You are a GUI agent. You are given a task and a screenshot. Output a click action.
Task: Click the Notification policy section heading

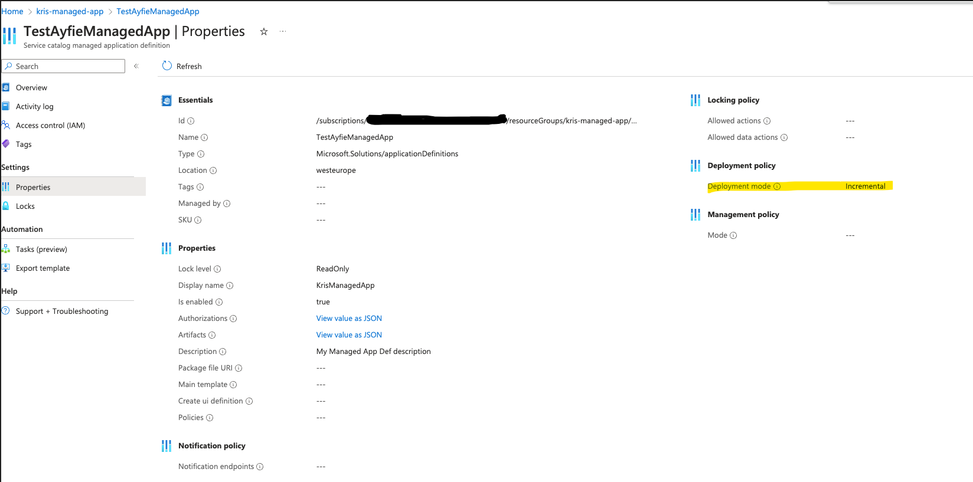[x=212, y=445]
